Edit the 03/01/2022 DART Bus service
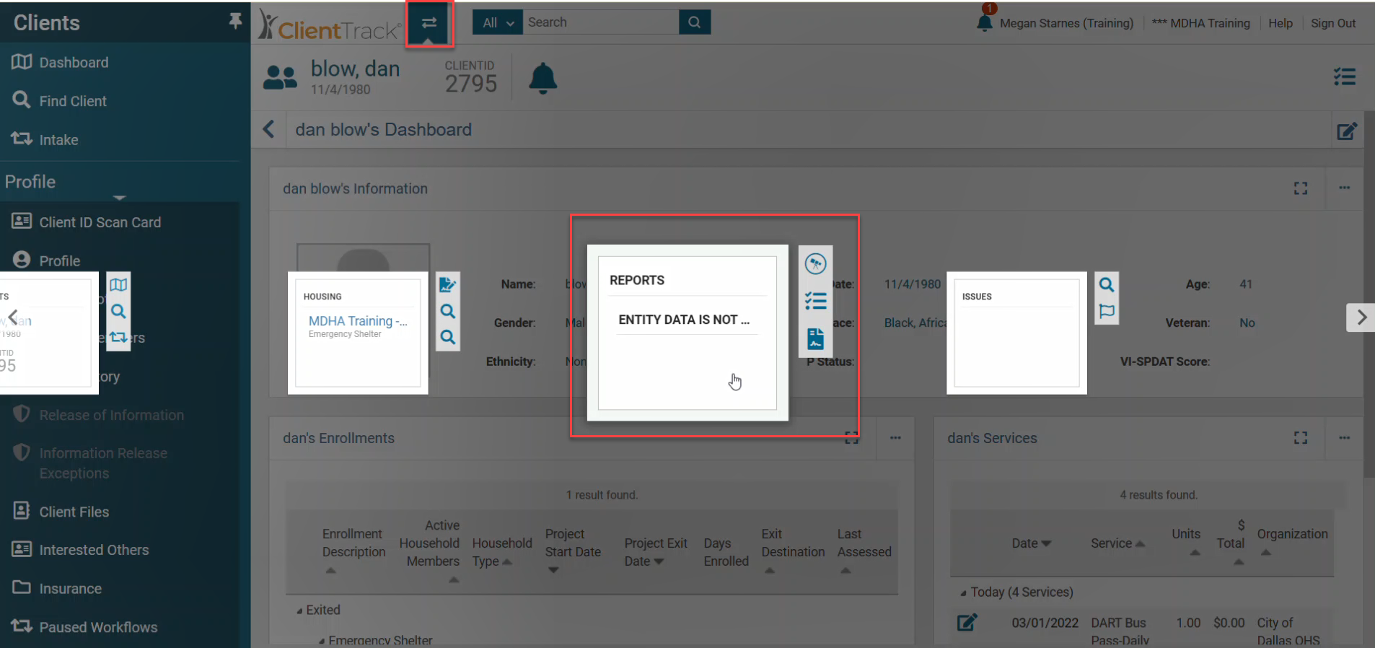This screenshot has height=648, width=1375. click(967, 622)
